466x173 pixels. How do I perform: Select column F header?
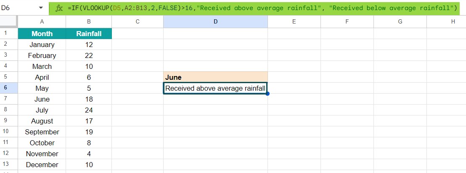point(347,21)
